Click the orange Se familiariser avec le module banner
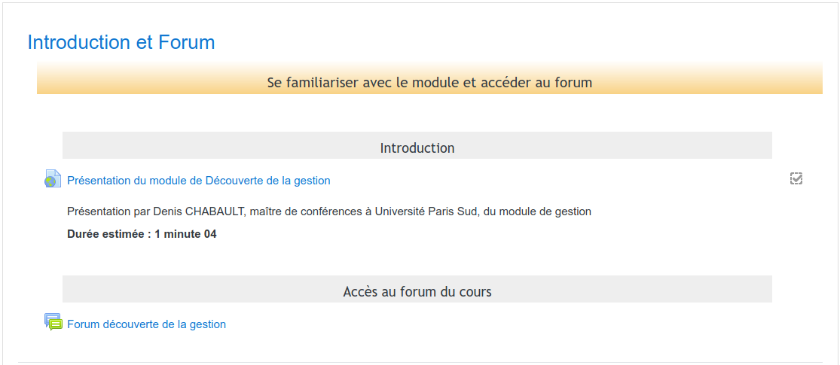This screenshot has height=365, width=840. pyautogui.click(x=429, y=78)
